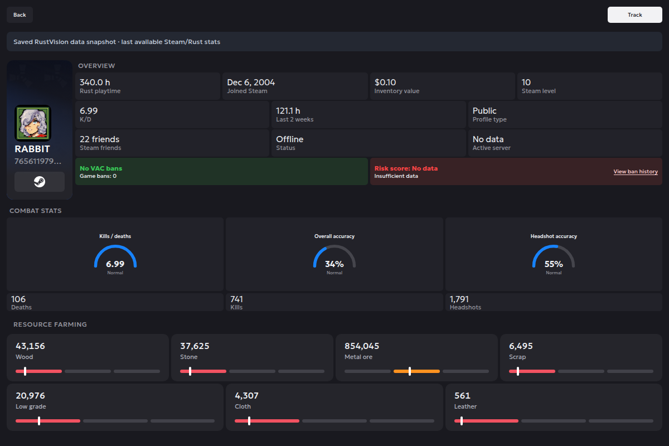Click the RABBIT player avatar
Screen dimensions: 669x446
click(33, 123)
